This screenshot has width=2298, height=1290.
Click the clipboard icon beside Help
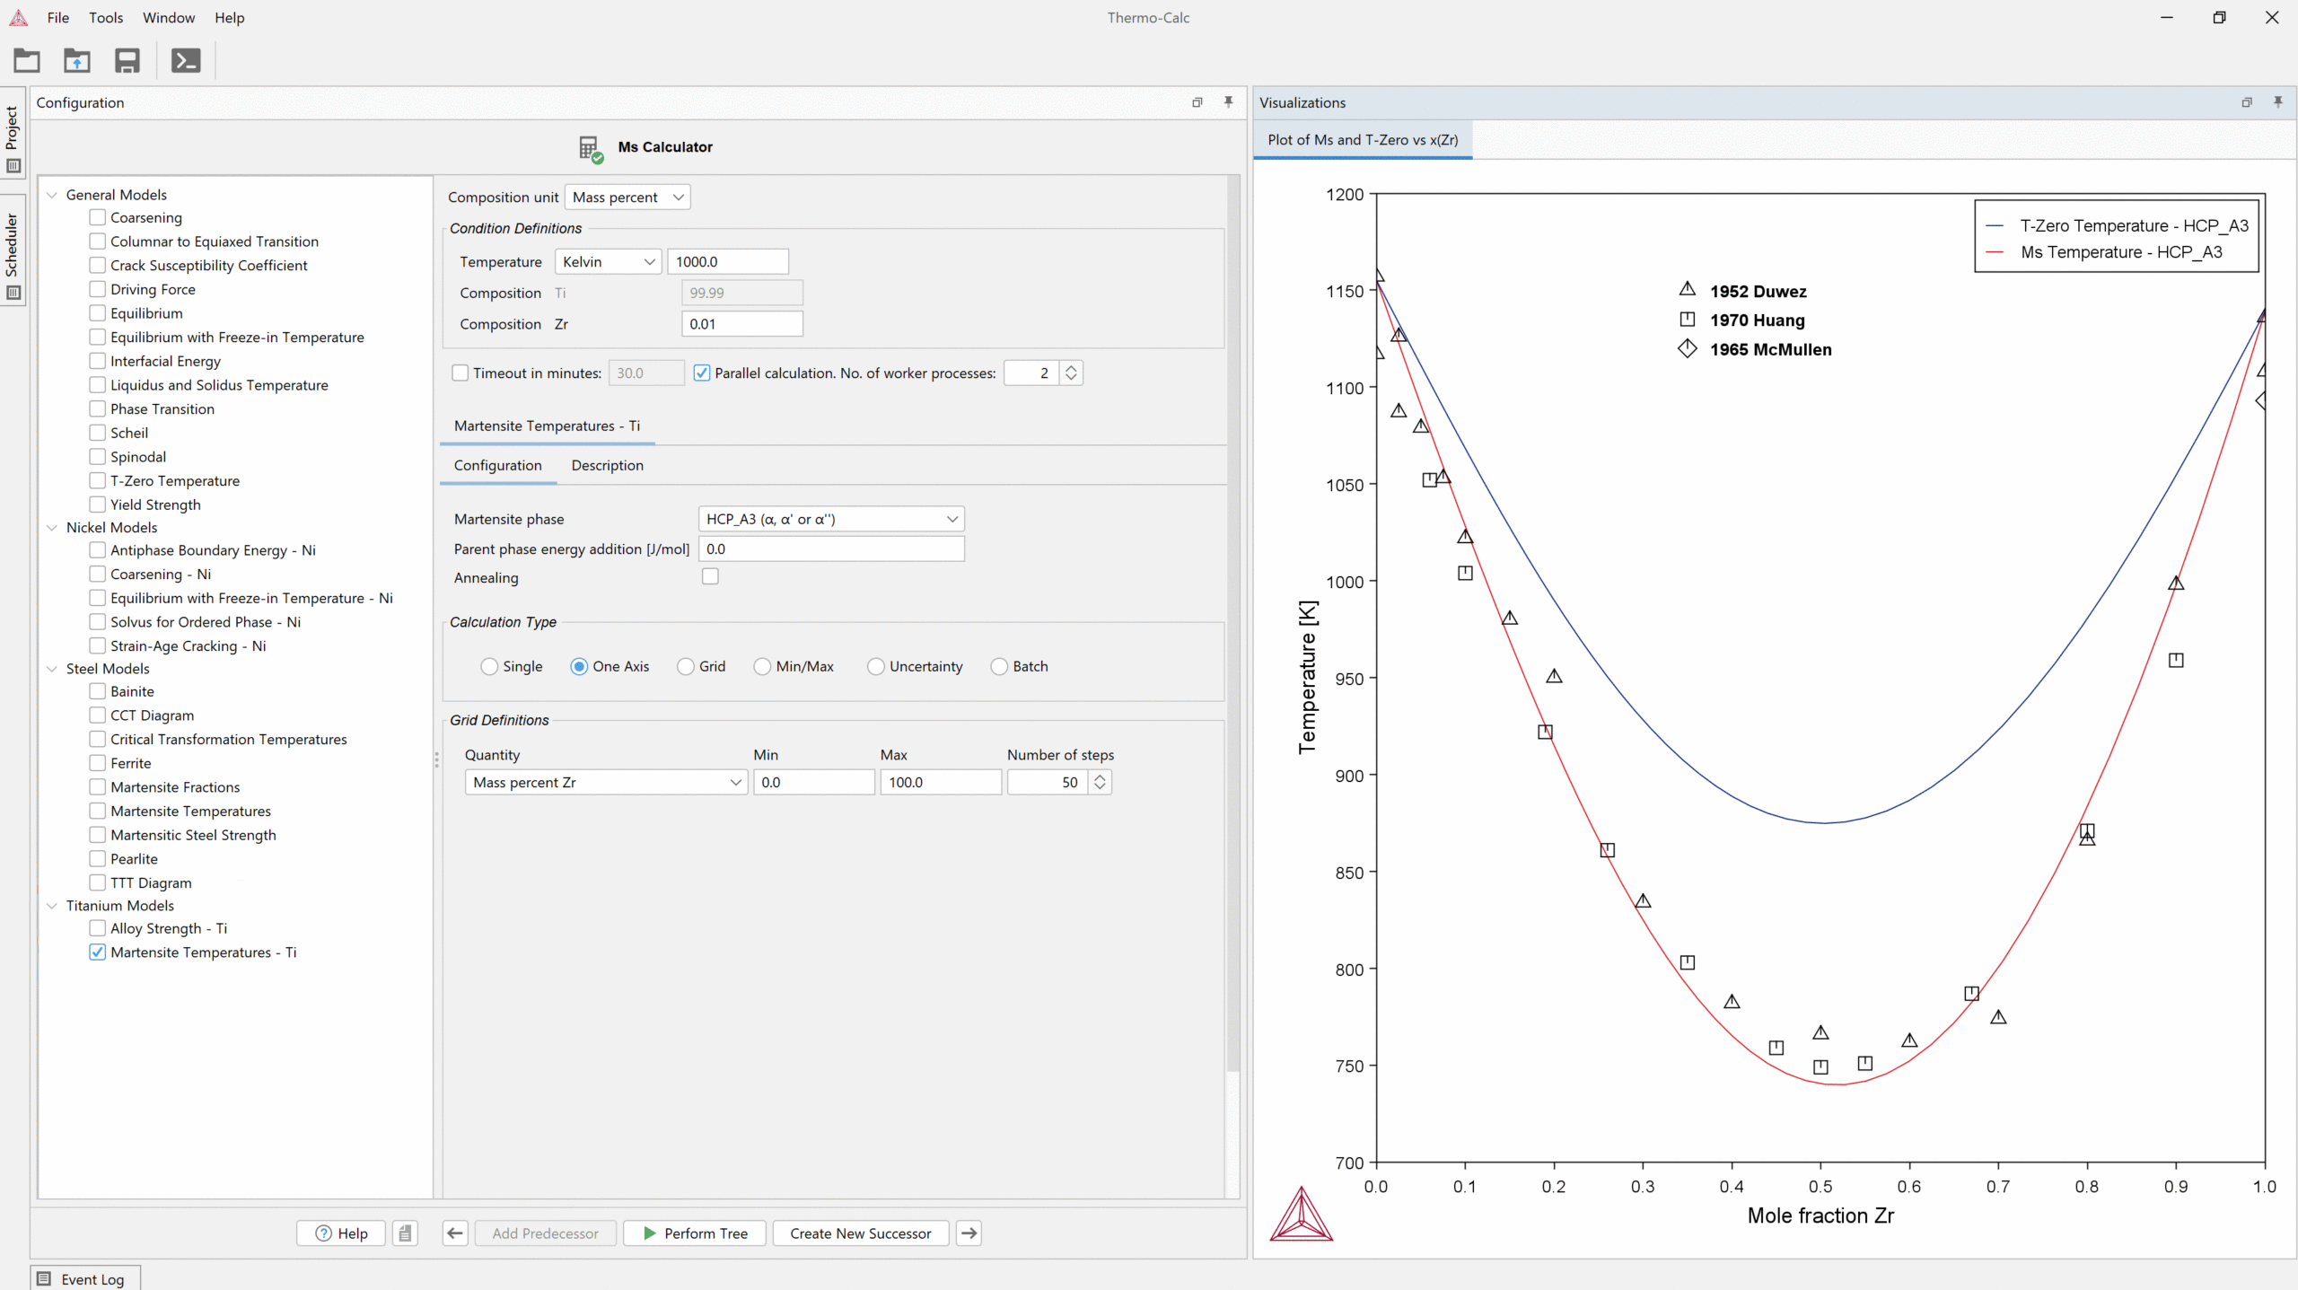pyautogui.click(x=405, y=1233)
